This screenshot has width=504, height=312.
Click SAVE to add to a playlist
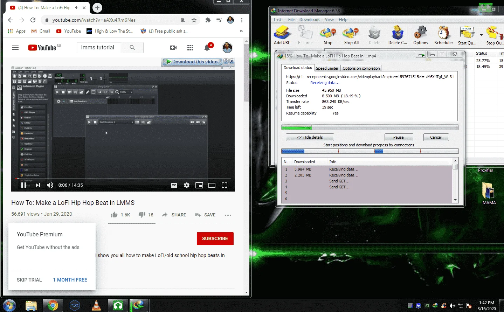pyautogui.click(x=205, y=215)
